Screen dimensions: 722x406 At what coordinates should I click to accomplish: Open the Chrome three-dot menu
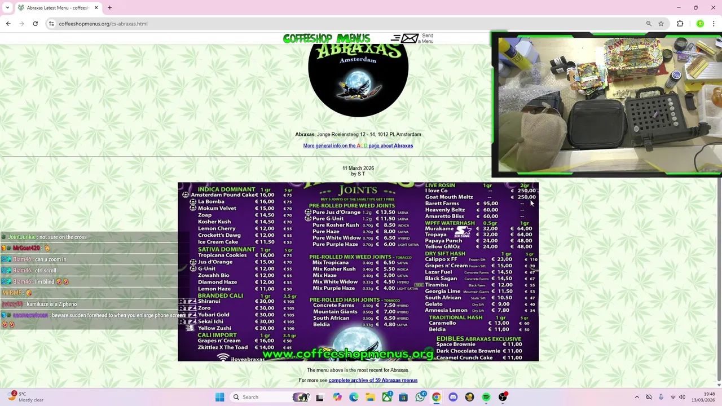click(714, 24)
